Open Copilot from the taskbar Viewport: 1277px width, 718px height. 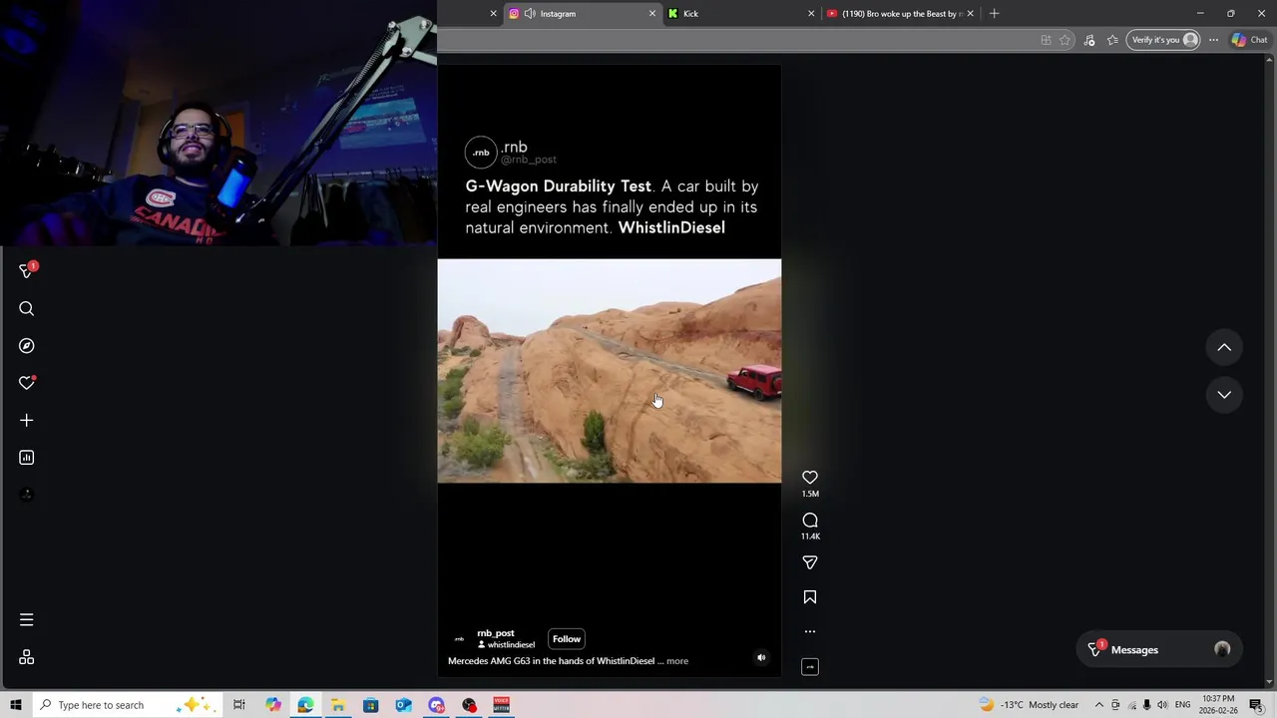pyautogui.click(x=273, y=705)
